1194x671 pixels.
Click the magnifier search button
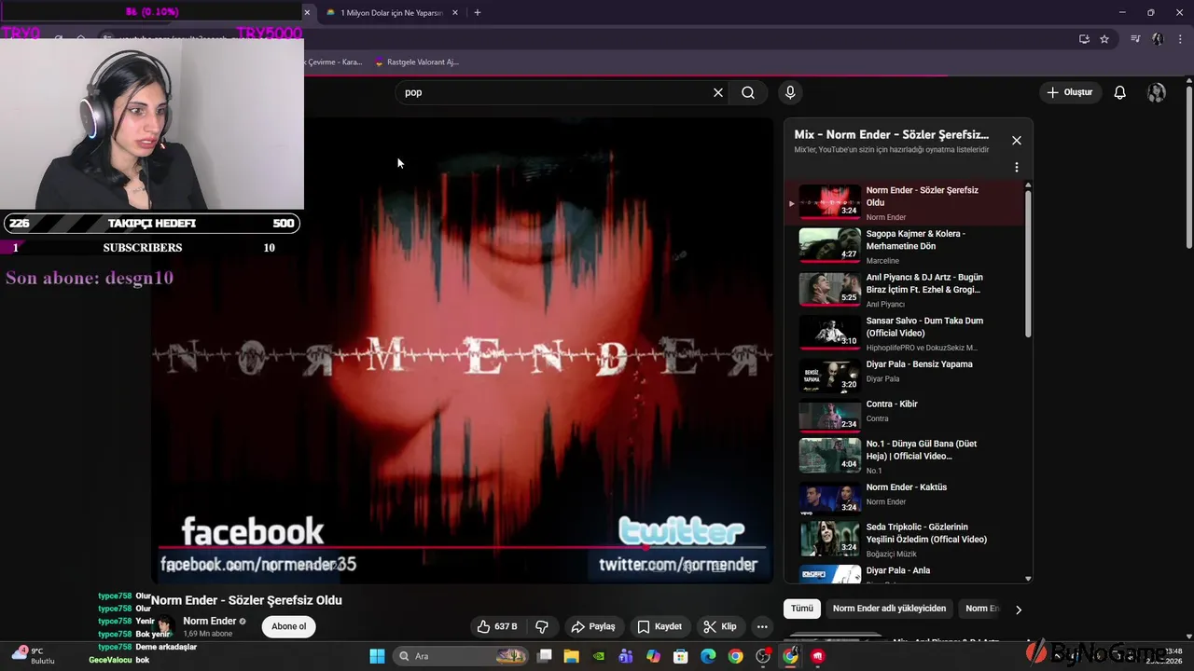748,92
